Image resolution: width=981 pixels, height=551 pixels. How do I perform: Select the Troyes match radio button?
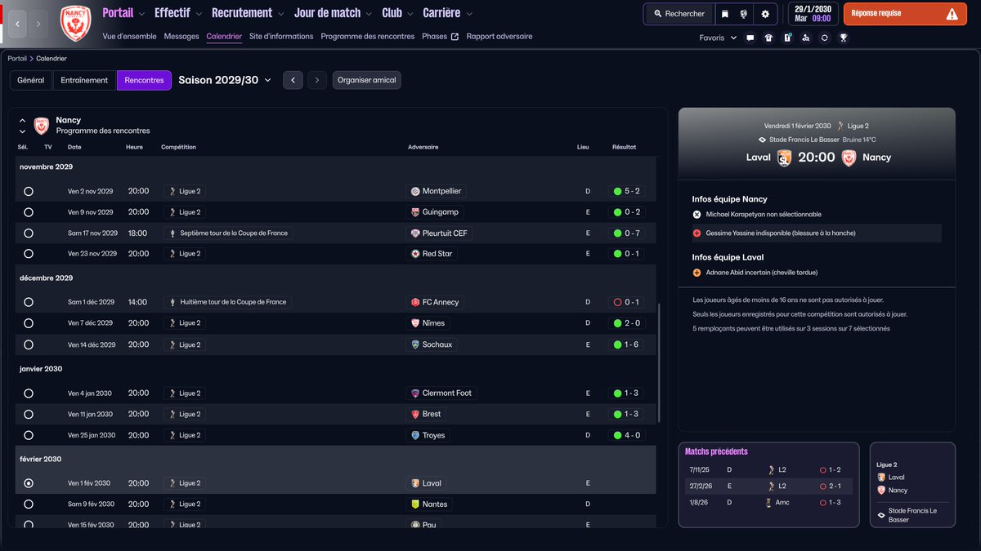[x=29, y=435]
